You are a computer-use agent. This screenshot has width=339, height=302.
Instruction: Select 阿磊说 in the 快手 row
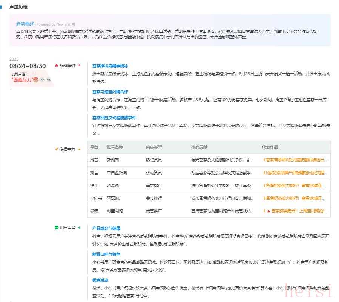coord(113,185)
